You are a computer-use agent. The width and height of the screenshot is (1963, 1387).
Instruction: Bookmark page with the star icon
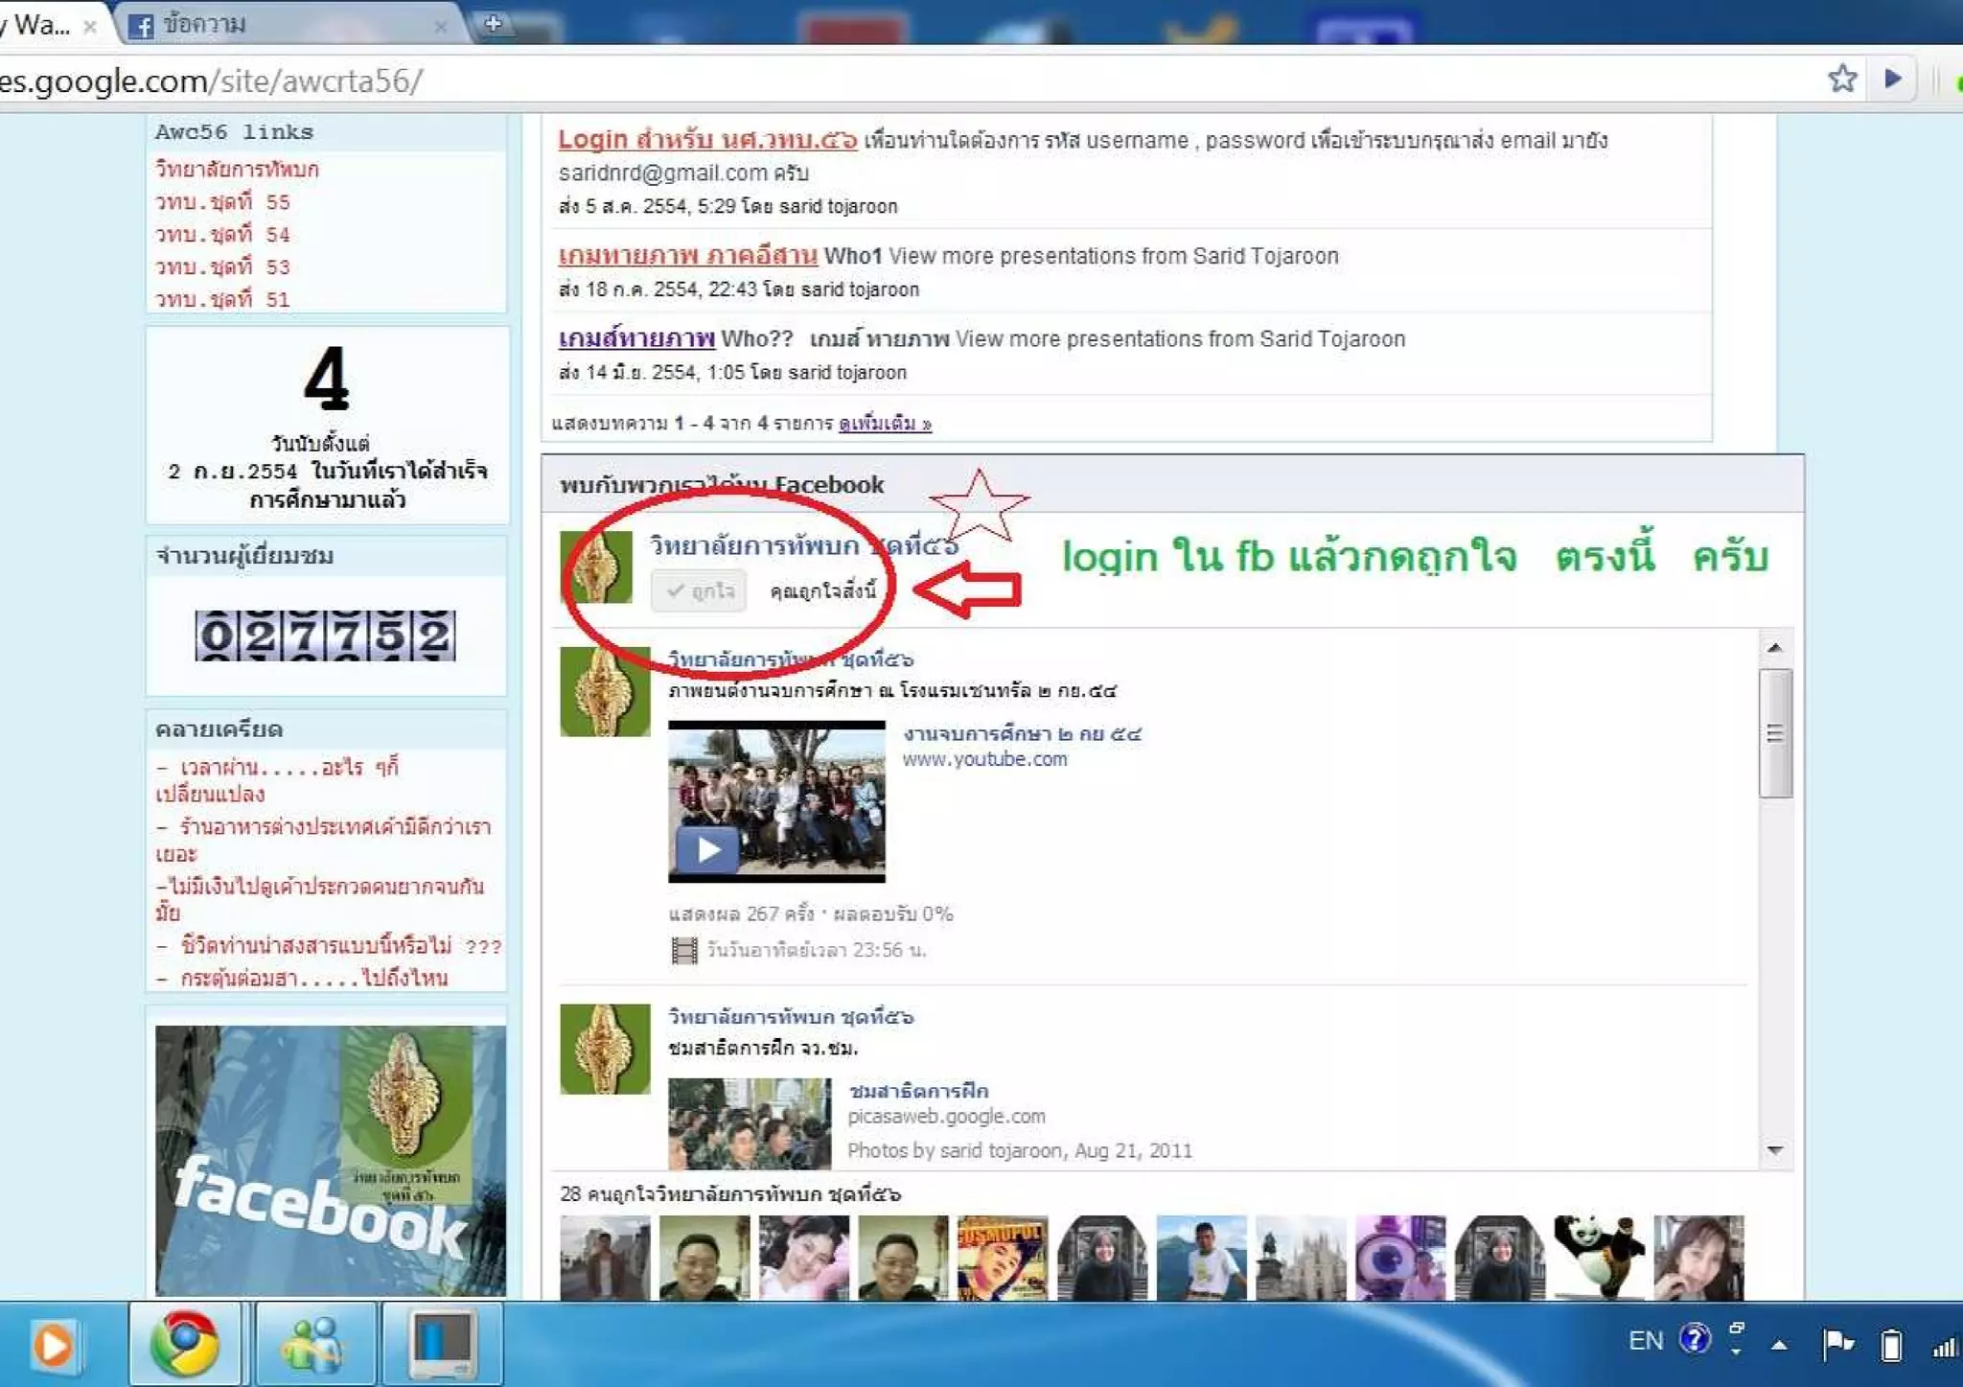click(1841, 79)
